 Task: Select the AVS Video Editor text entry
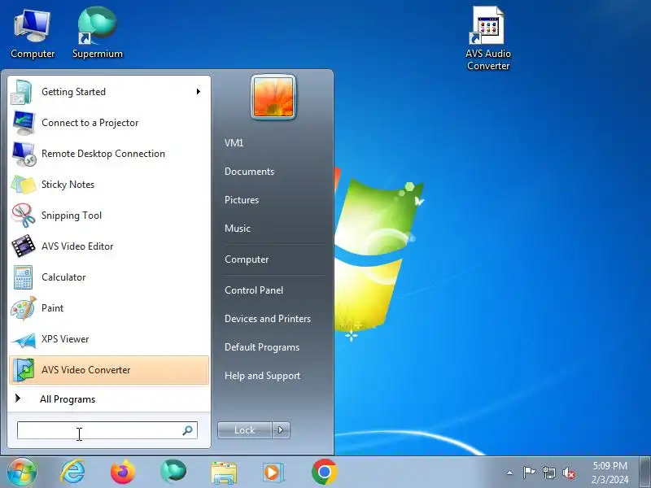coord(77,246)
